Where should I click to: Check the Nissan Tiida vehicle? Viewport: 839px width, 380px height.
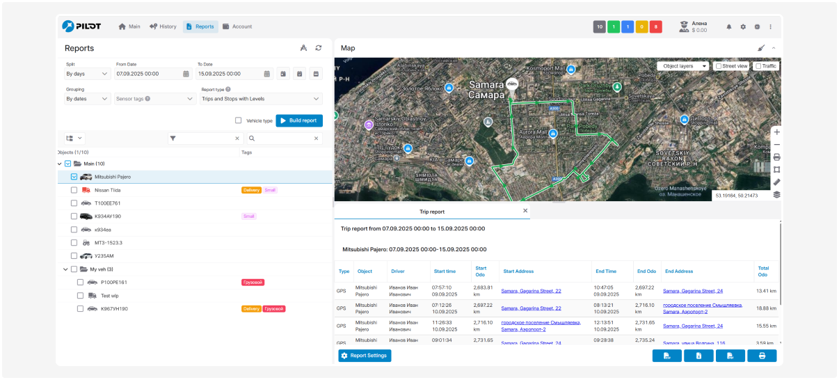(74, 190)
